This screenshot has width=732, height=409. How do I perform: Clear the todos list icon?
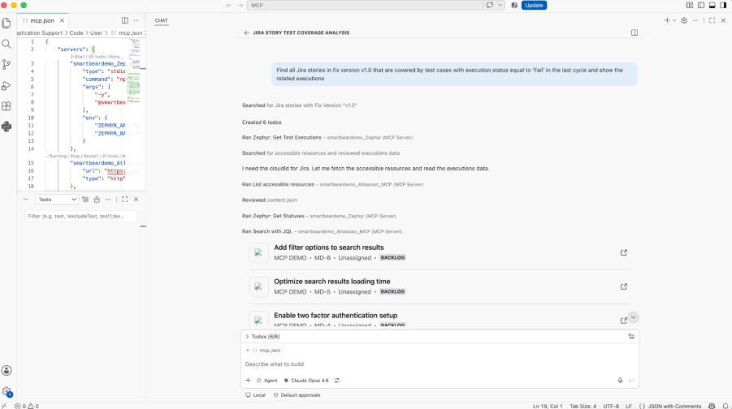pos(631,336)
